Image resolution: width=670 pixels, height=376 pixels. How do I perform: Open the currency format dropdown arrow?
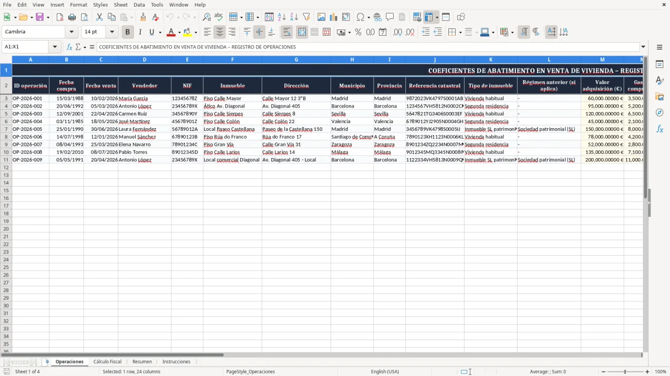pos(350,32)
